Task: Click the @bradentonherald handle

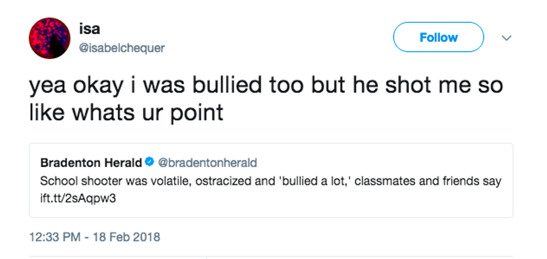Action: [208, 163]
